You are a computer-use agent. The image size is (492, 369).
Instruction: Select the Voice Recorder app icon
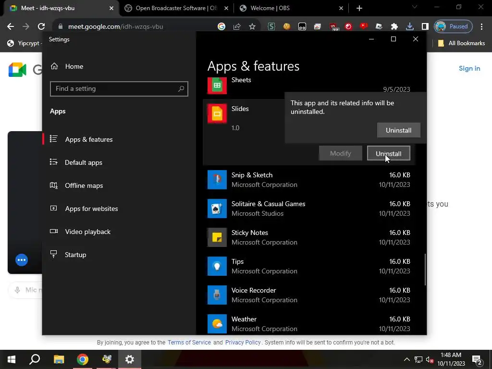pyautogui.click(x=217, y=295)
